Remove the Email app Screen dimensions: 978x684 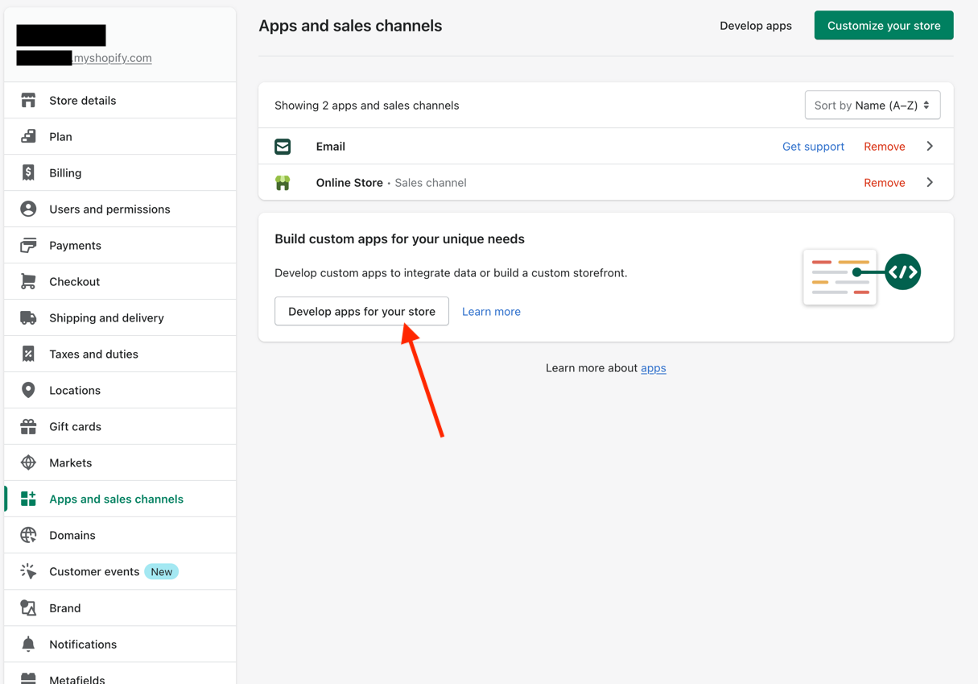[885, 147]
